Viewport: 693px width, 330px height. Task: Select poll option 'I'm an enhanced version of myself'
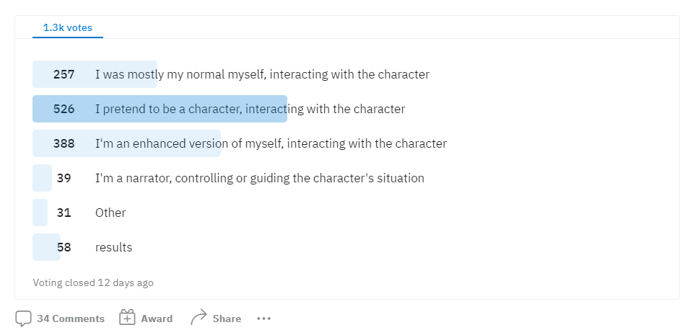point(271,143)
